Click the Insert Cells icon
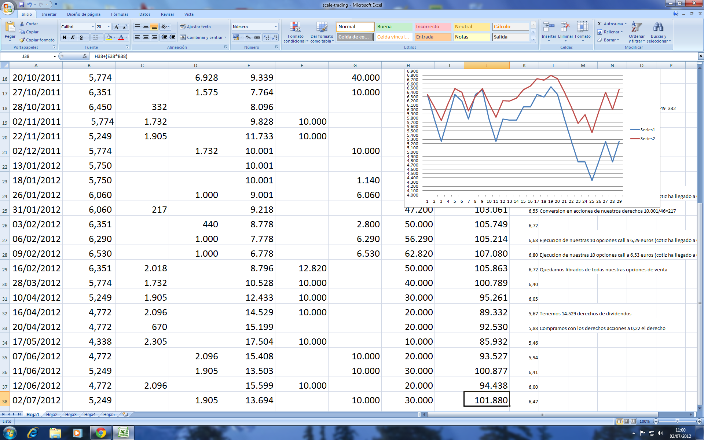 (549, 27)
